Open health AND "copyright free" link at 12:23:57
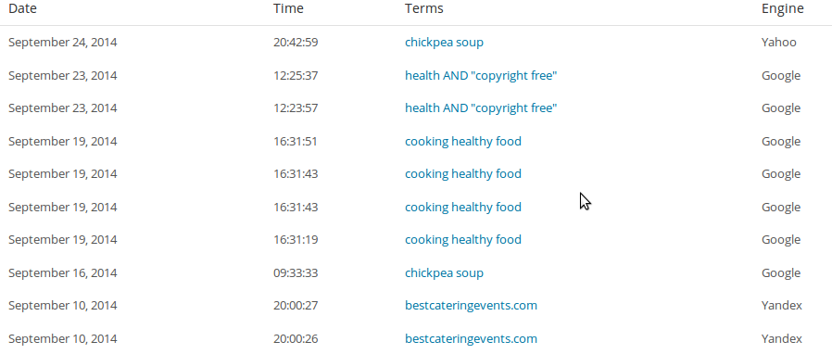The image size is (832, 354). point(481,108)
